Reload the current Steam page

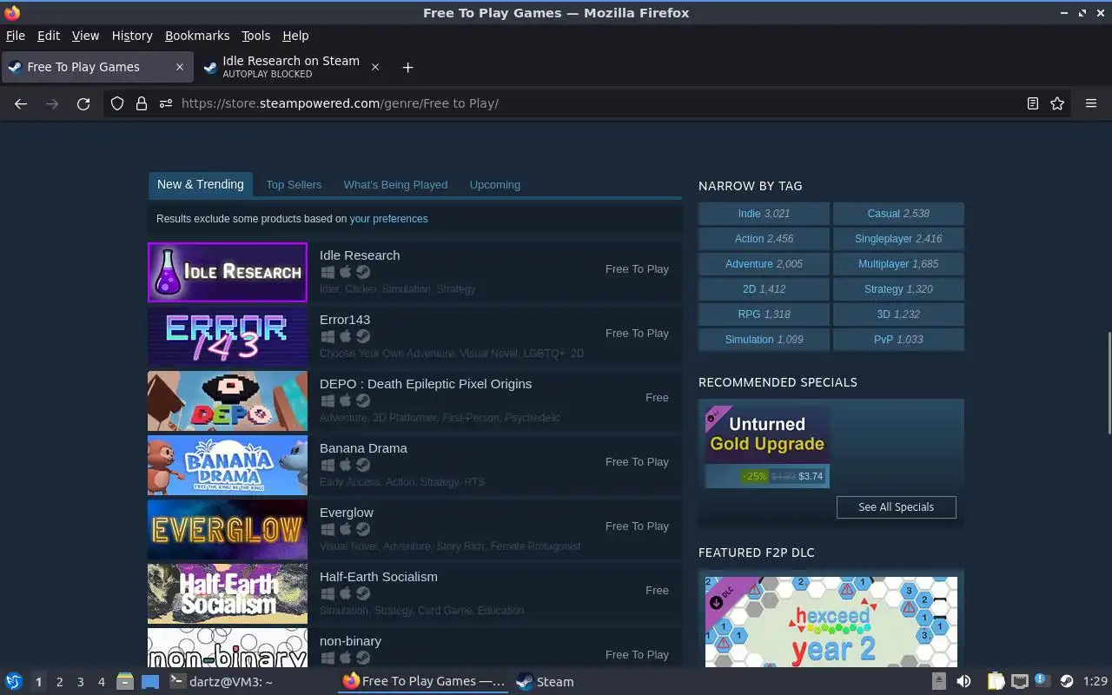tap(83, 103)
